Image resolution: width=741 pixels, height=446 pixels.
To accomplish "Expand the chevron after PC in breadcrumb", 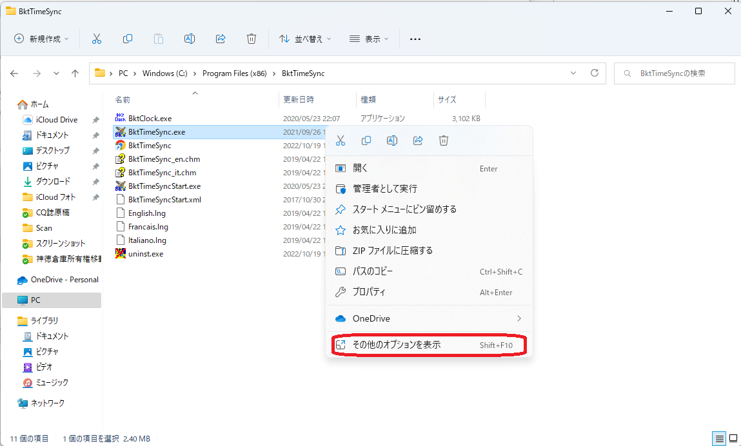I will [x=135, y=73].
